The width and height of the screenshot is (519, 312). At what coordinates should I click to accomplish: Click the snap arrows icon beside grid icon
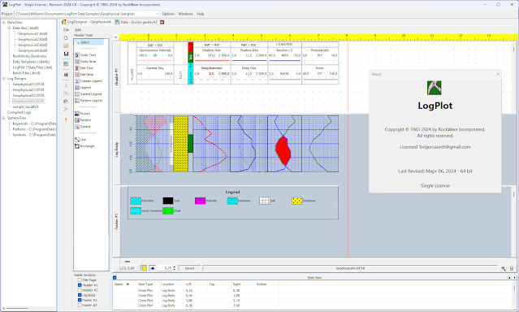click(152, 268)
